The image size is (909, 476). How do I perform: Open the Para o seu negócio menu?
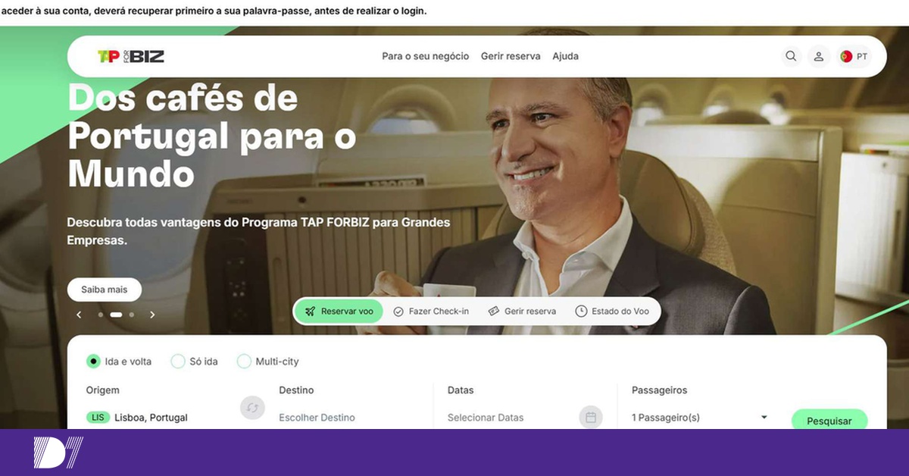(426, 56)
